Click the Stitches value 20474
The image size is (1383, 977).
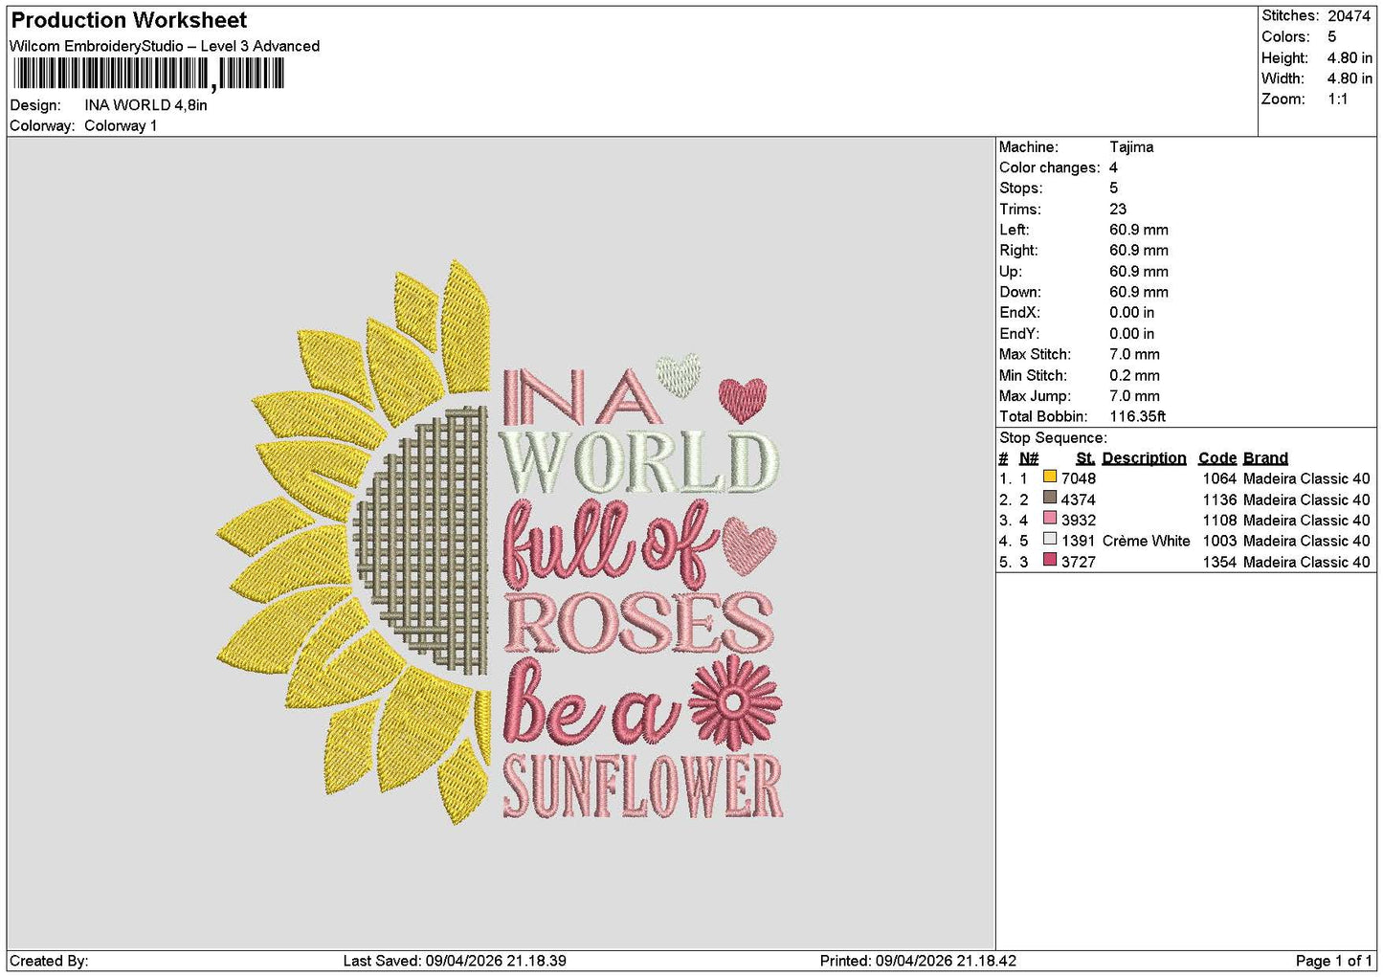tap(1349, 16)
